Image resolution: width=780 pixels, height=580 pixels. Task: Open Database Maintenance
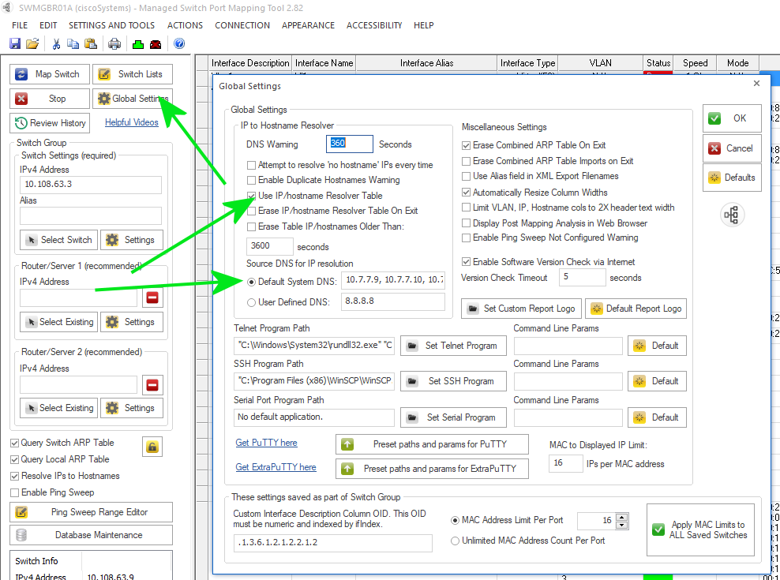(x=91, y=535)
